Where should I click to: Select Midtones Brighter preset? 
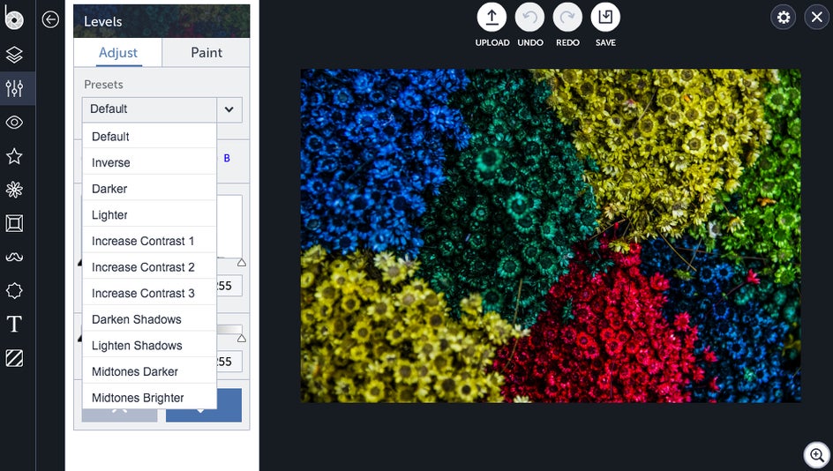coord(149,397)
